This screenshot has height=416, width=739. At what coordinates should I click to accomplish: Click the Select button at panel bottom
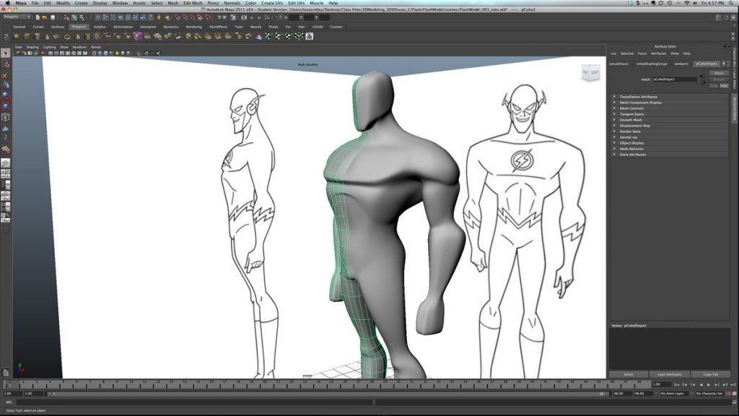pyautogui.click(x=629, y=375)
